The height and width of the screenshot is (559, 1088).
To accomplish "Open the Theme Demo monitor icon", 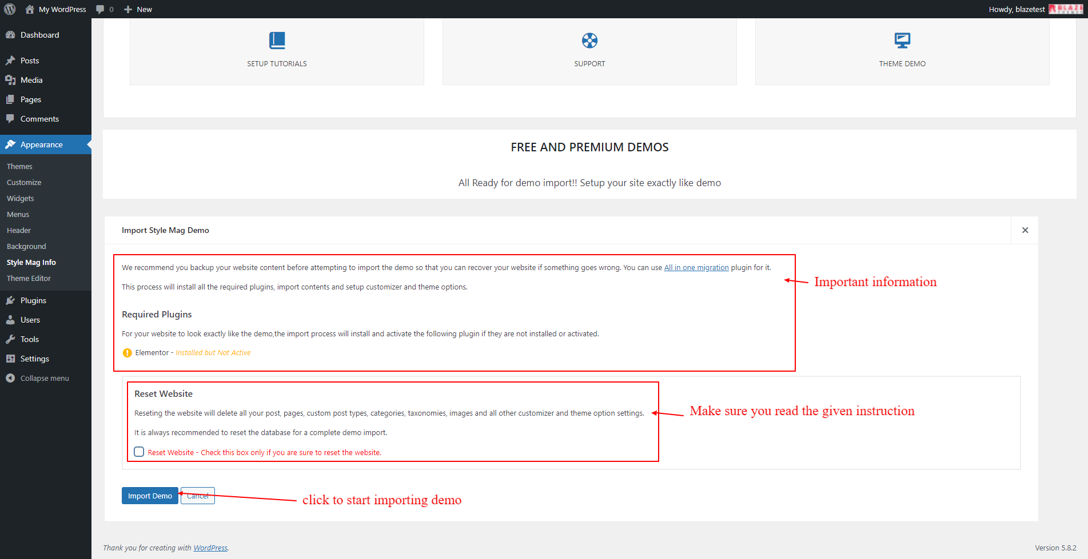I will tap(902, 41).
